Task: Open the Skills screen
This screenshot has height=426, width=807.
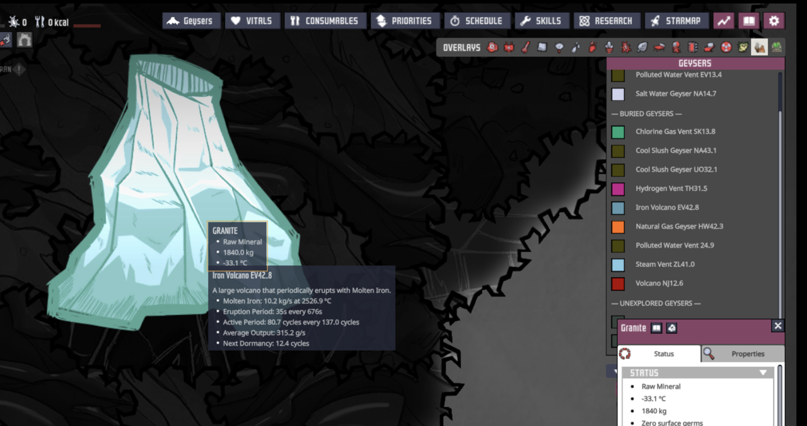Action: tap(542, 21)
